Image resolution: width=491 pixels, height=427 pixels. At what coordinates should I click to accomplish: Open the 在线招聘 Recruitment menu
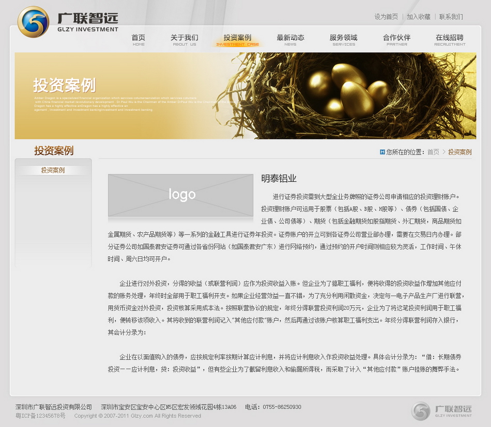pos(450,40)
